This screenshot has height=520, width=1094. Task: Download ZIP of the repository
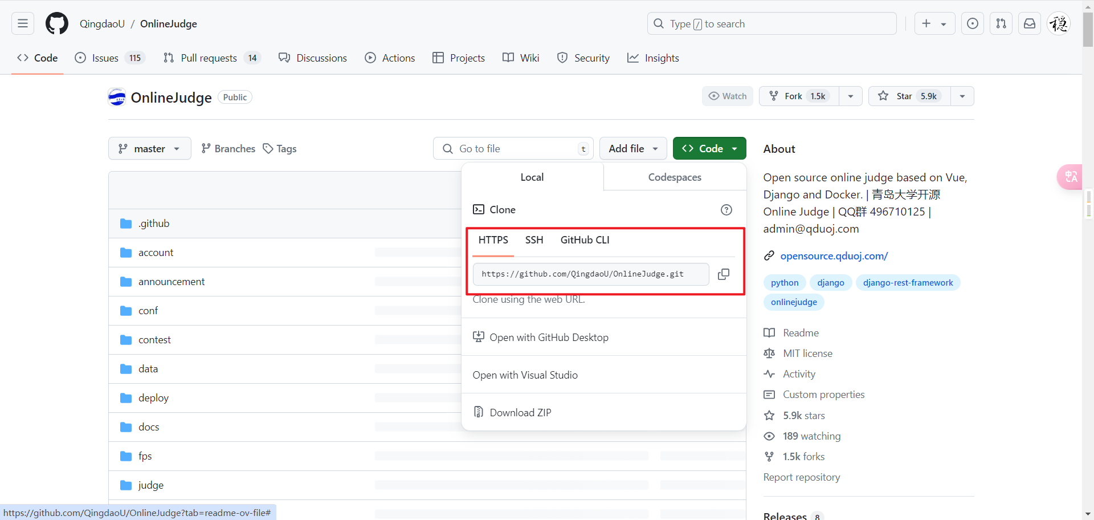[512, 412]
